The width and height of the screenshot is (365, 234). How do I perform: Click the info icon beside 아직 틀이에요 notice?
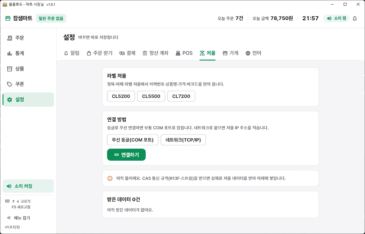tap(110, 178)
